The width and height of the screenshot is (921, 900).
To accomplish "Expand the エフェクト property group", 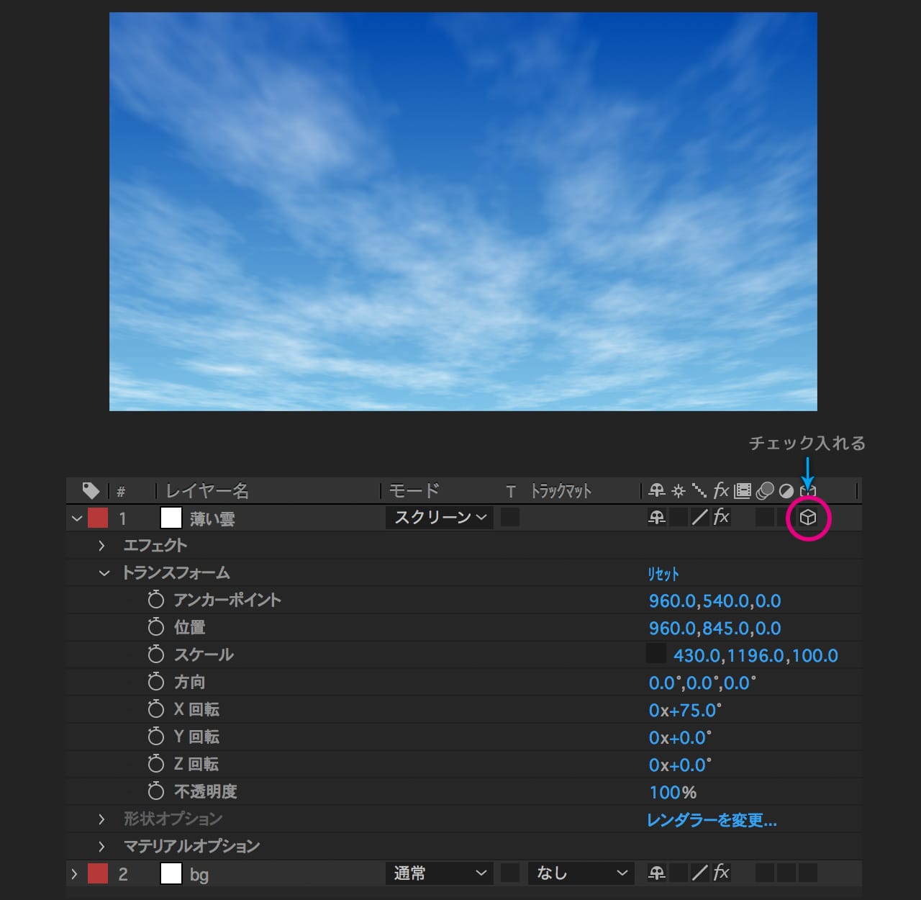I will point(101,546).
